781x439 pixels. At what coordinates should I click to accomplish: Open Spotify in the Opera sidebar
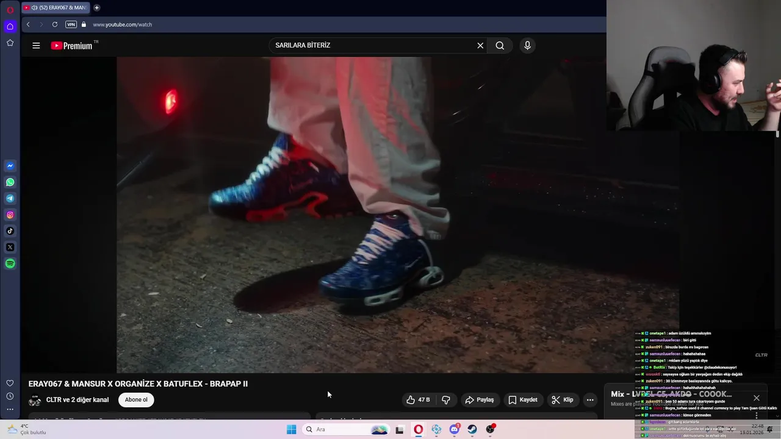click(x=10, y=263)
